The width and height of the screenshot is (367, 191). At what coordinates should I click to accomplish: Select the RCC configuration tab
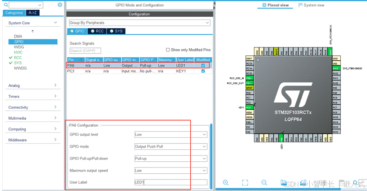(97, 31)
